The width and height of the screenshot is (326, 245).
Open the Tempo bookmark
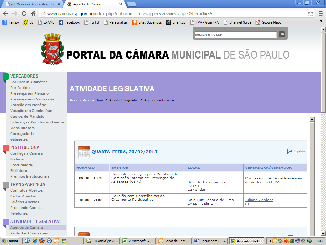(11, 22)
